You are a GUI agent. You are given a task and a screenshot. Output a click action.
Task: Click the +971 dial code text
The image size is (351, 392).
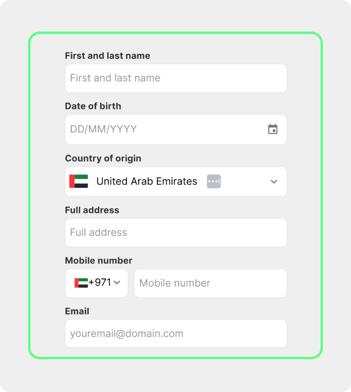coord(99,283)
